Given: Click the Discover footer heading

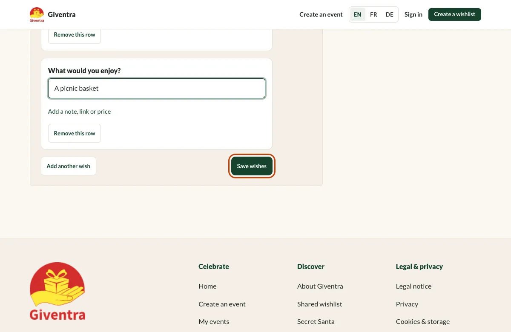Looking at the screenshot, I should [311, 266].
